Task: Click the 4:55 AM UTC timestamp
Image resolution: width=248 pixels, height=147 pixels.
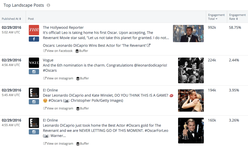Action: pyautogui.click(x=11, y=125)
